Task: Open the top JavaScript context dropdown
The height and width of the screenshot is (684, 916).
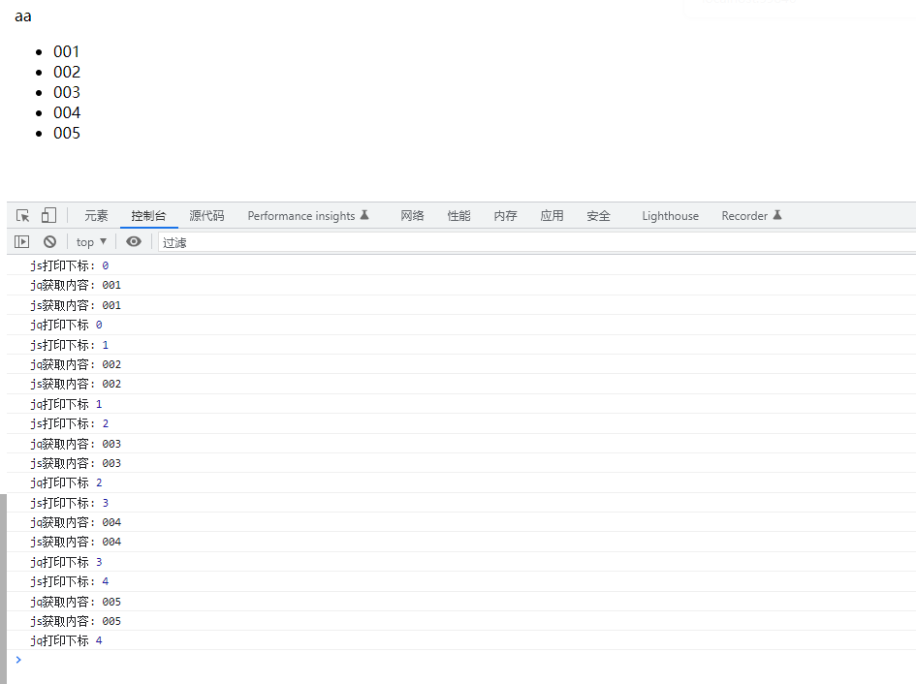Action: pos(91,242)
